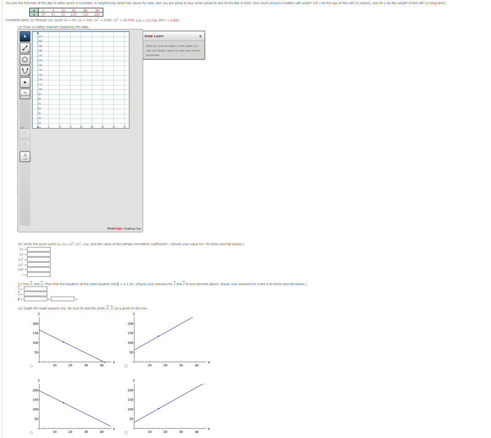Screen dimensions: 491x438
Task: Expand the line tool variants menu
Action: 28,51
